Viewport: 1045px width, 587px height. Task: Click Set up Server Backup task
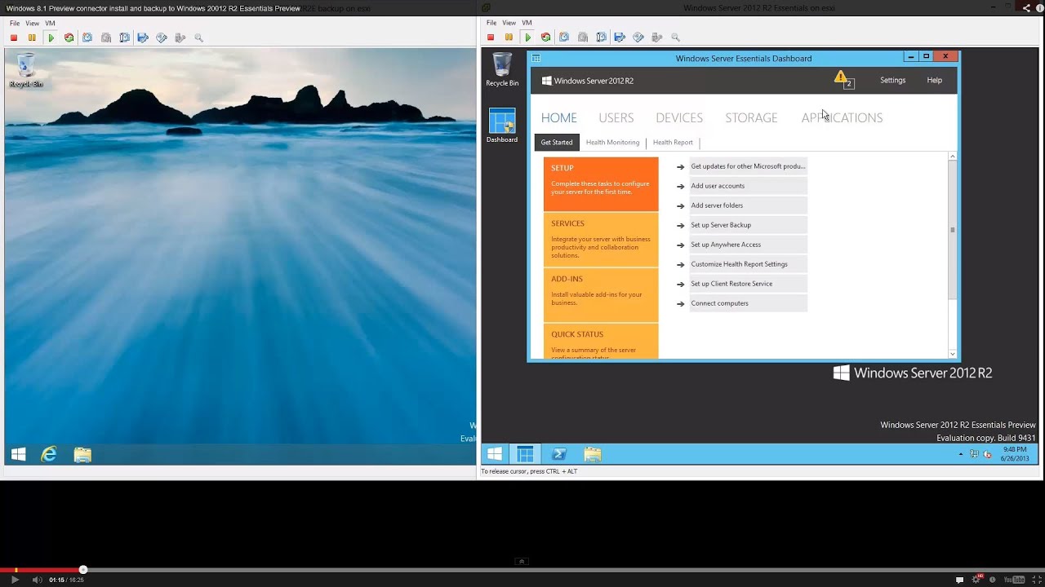tap(748, 225)
